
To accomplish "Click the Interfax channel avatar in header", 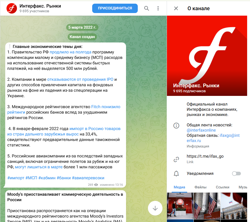I will point(12,8).
